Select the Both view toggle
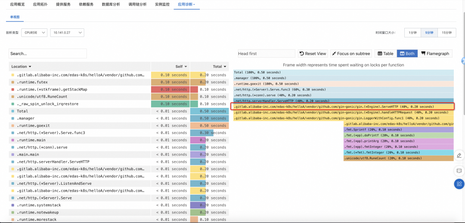The image size is (465, 223). tap(407, 54)
